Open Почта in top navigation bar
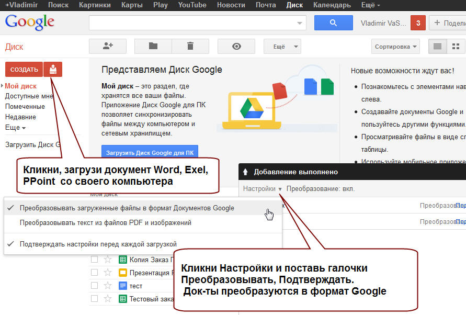 coord(266,5)
